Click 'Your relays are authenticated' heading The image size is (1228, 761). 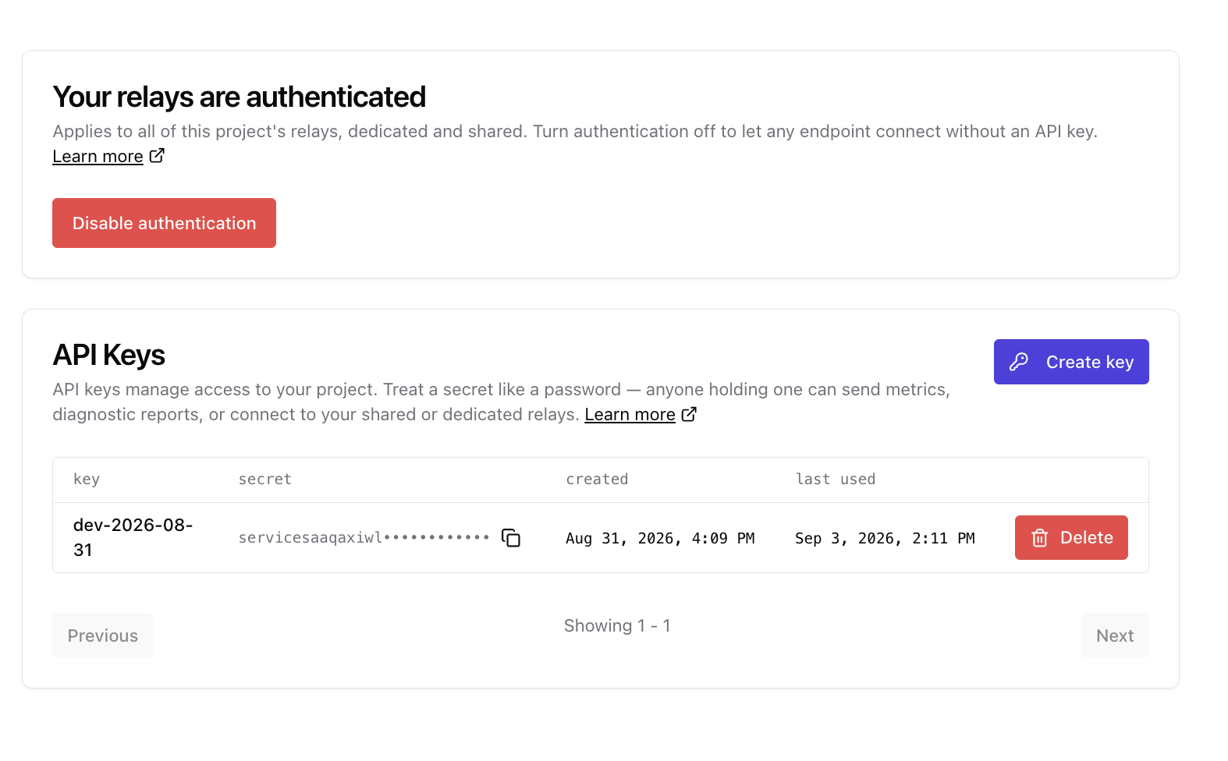tap(240, 97)
